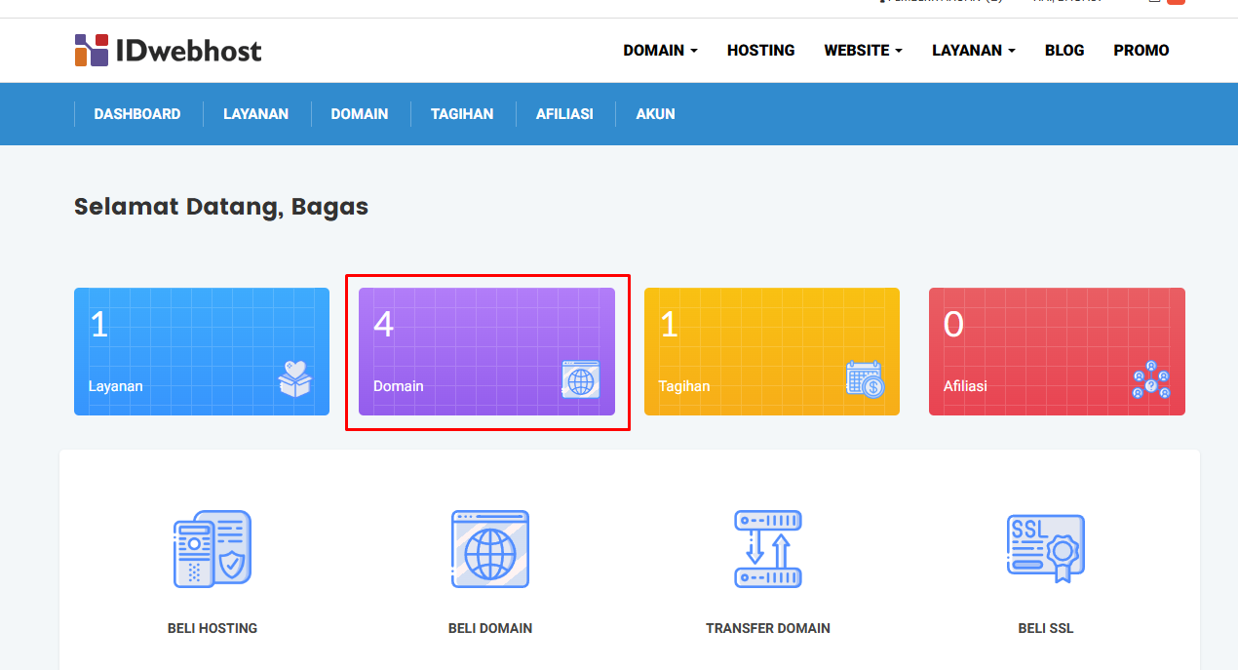The image size is (1238, 670).
Task: Click the number 0 on Afiliasi card
Action: point(953,325)
